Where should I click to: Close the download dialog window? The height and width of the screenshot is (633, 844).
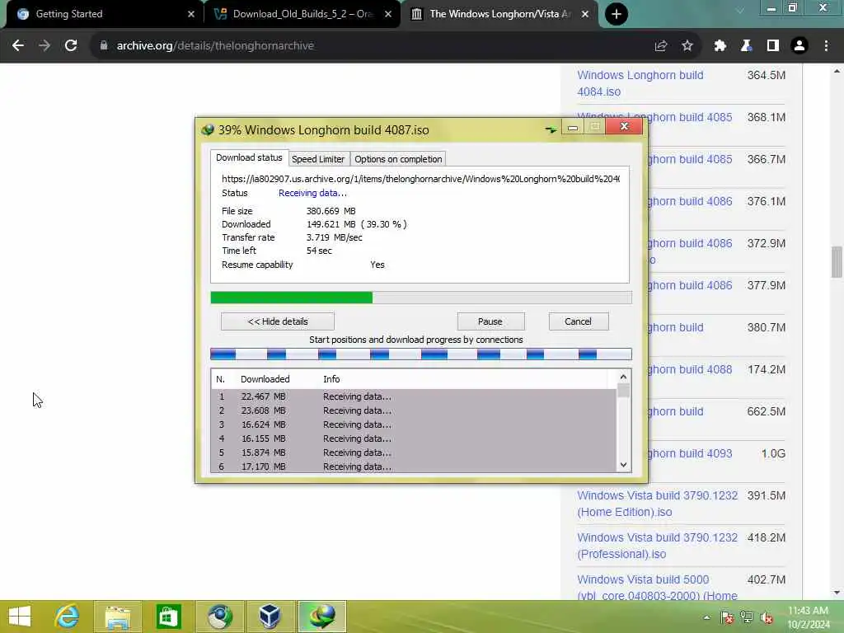point(624,126)
